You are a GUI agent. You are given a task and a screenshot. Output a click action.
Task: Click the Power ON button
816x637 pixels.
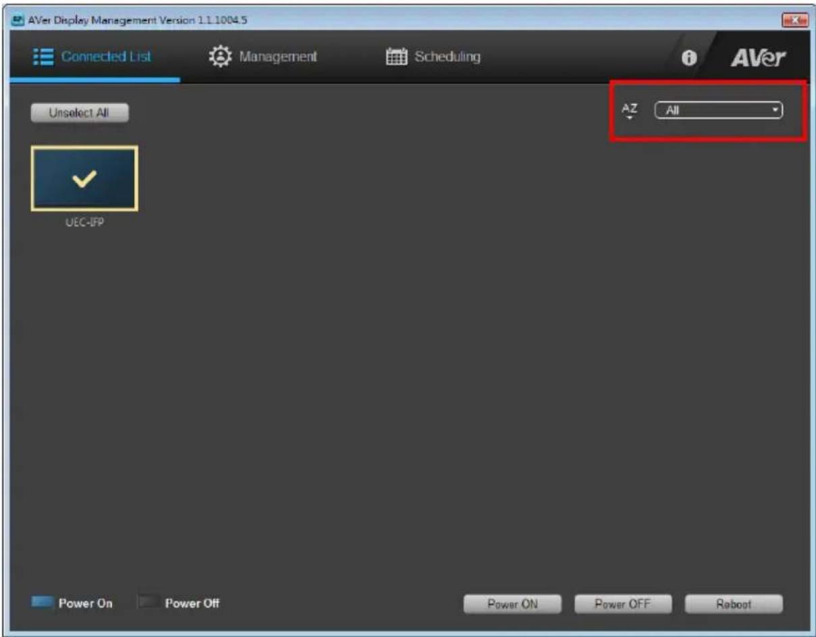click(x=512, y=604)
